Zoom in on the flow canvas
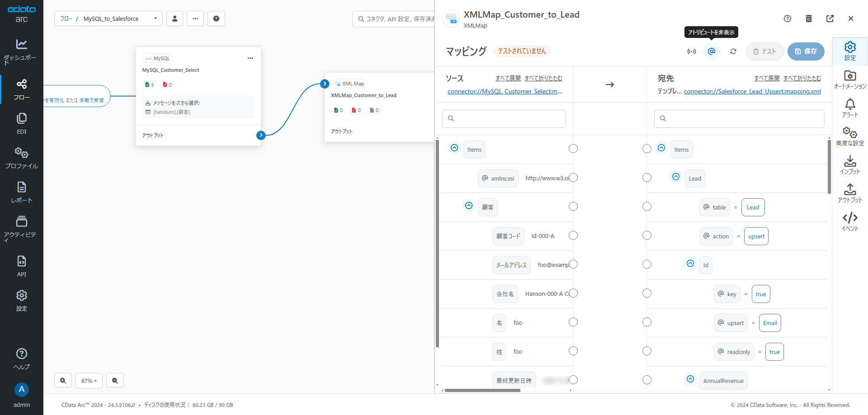The height and width of the screenshot is (415, 868). [63, 381]
